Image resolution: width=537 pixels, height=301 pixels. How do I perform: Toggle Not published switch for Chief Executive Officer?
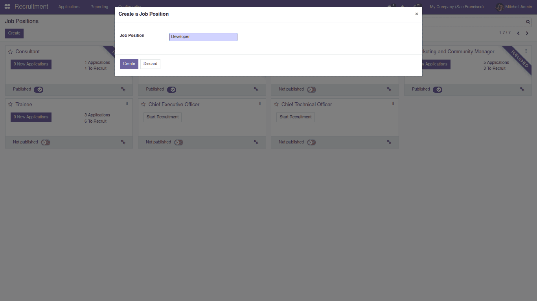(x=178, y=142)
